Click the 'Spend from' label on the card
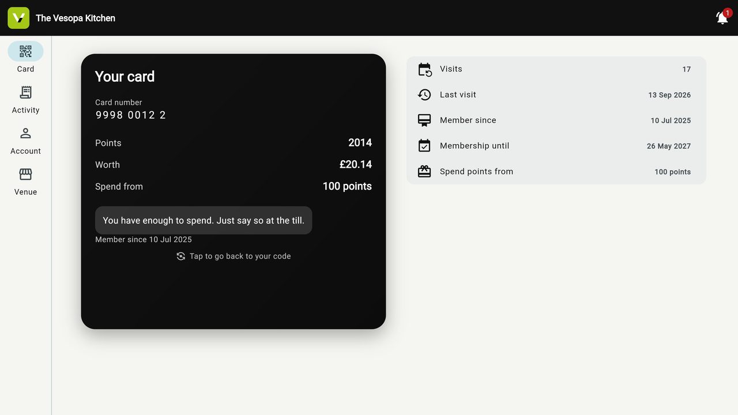This screenshot has height=415, width=738. tap(119, 187)
